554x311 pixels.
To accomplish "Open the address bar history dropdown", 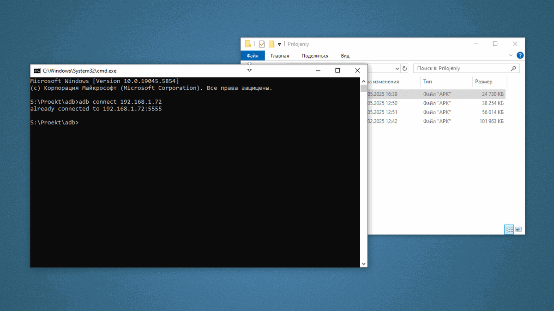I will point(397,68).
